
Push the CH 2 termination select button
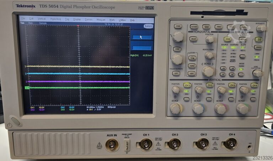[209, 99]
